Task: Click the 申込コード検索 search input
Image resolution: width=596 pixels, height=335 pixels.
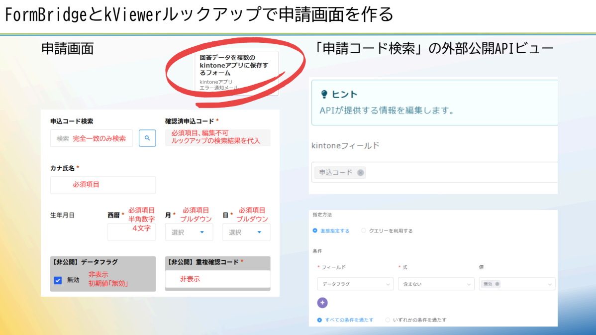Action: [x=92, y=138]
